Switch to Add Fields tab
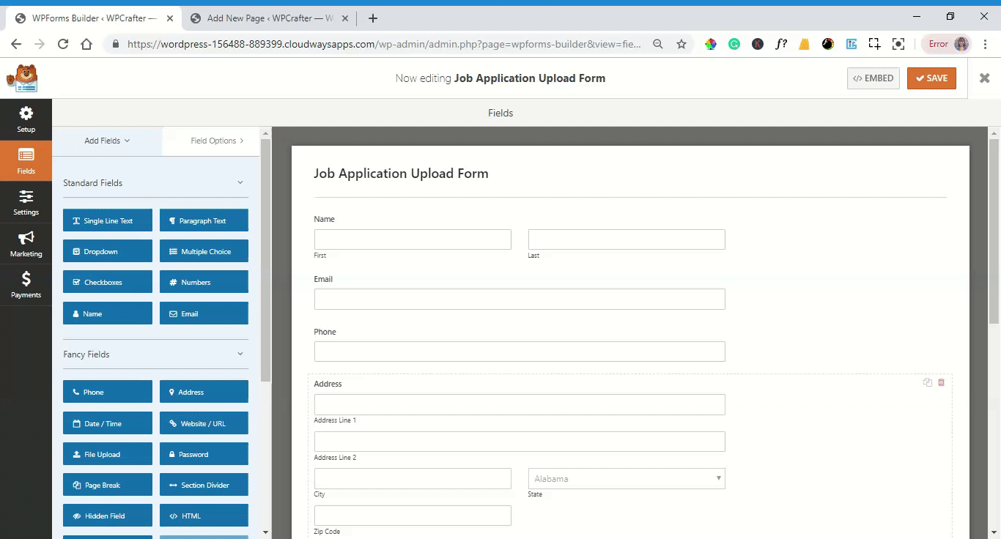 coord(107,141)
